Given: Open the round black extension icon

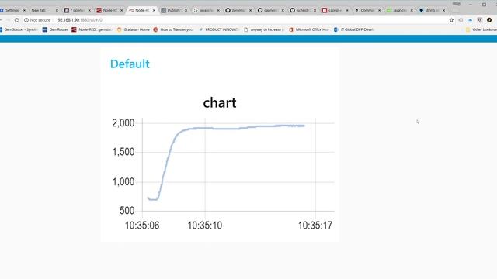Looking at the screenshot, I should (489, 20).
